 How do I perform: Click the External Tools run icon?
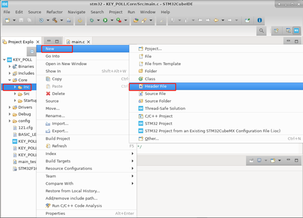pos(119,20)
